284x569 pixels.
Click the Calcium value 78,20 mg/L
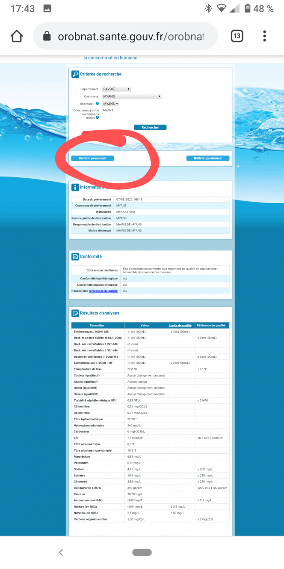(x=135, y=494)
